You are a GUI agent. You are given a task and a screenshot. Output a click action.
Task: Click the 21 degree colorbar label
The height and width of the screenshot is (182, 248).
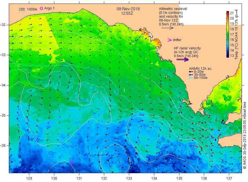[x=232, y=13]
